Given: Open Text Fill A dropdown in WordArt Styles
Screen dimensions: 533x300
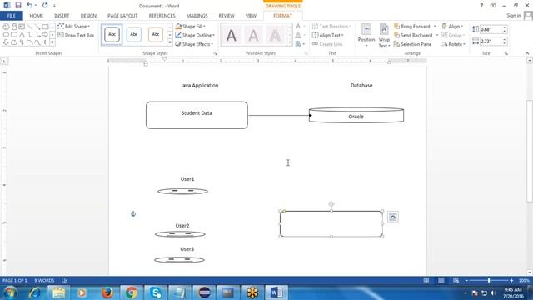Looking at the screenshot, I should (300, 26).
